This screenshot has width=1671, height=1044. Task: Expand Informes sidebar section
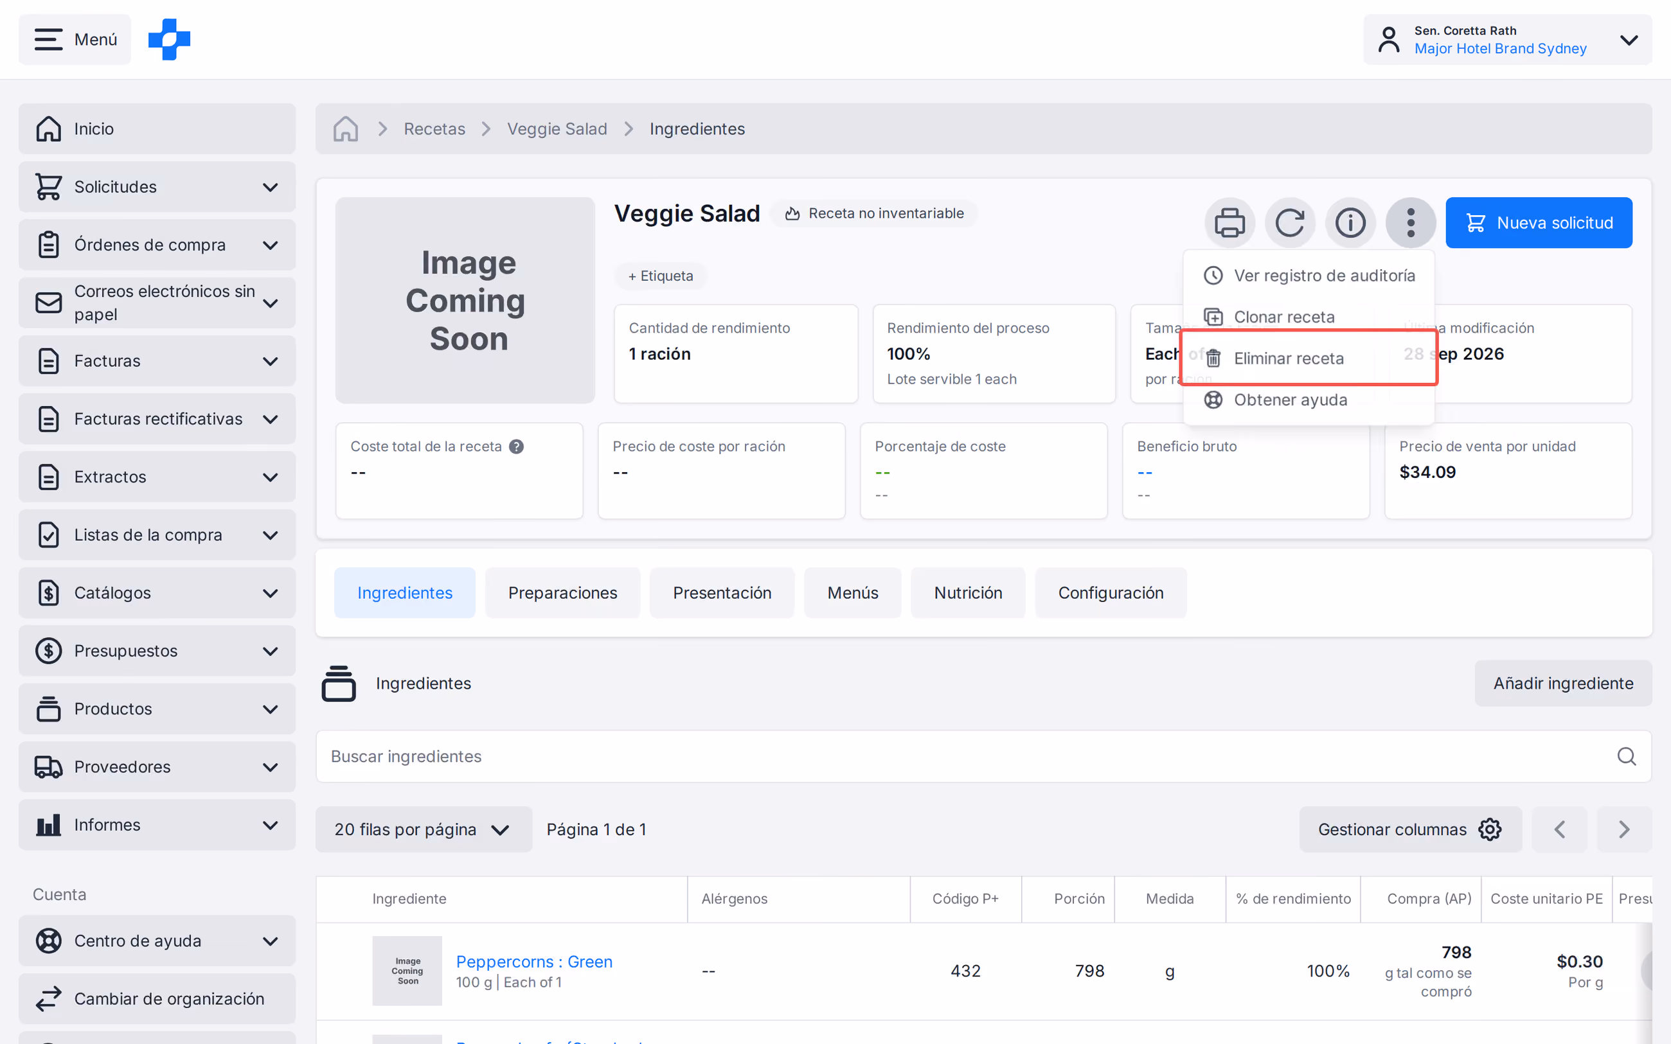pyautogui.click(x=157, y=825)
